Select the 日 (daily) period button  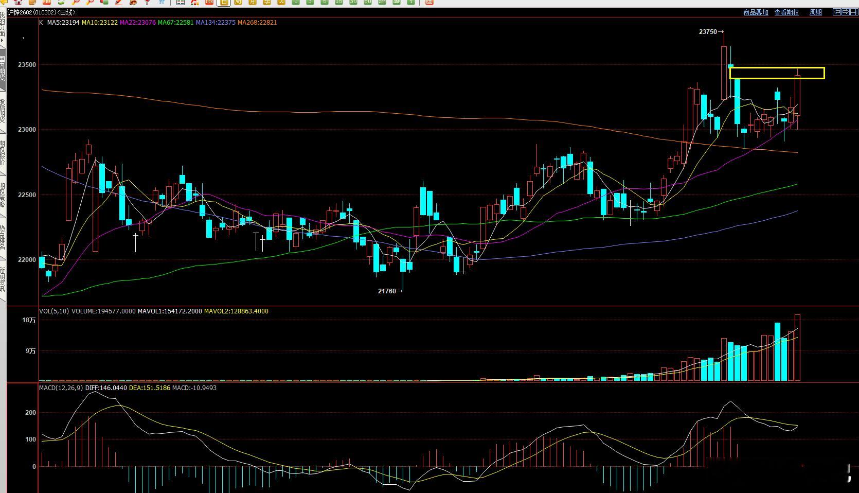click(x=224, y=2)
